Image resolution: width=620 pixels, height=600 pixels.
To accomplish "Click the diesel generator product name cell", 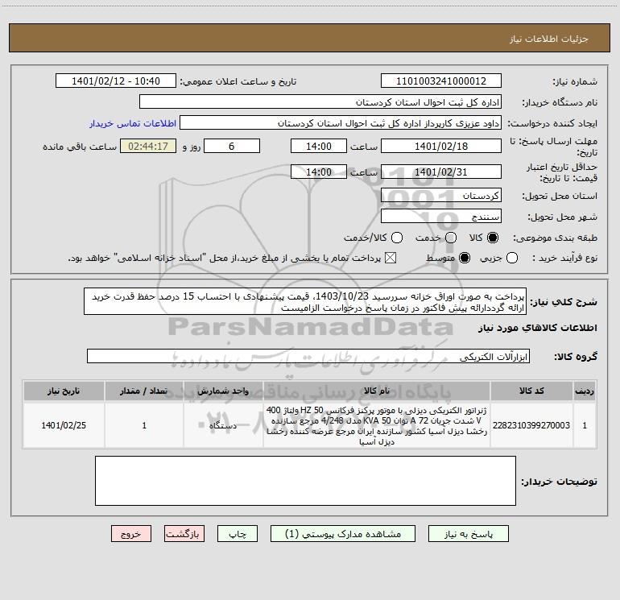I will tap(377, 425).
